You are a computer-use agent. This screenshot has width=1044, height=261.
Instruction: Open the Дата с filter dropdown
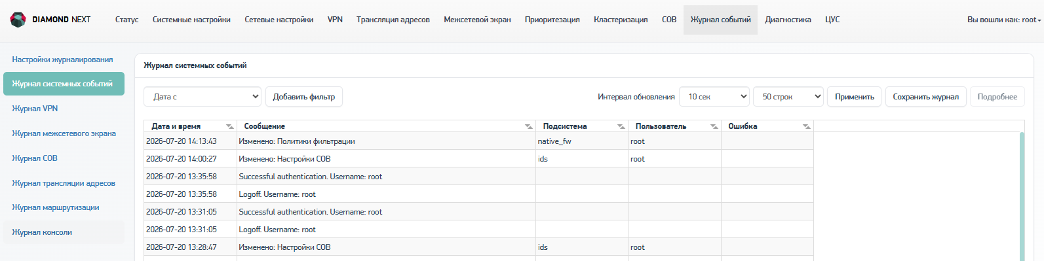pyautogui.click(x=203, y=97)
